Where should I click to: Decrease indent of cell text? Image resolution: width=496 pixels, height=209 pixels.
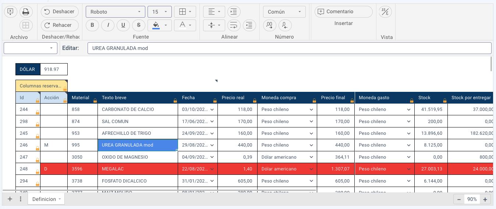point(249,25)
